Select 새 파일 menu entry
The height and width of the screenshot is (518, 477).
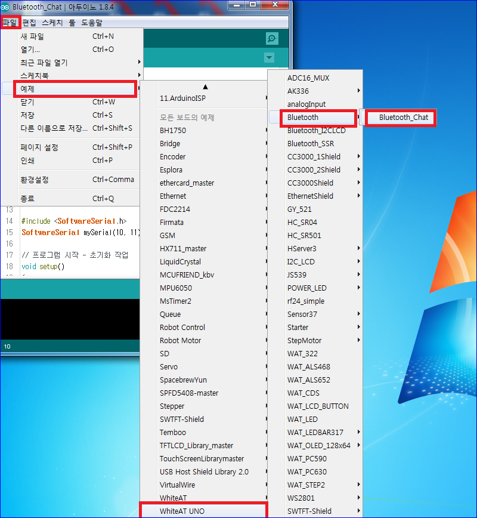click(x=72, y=36)
